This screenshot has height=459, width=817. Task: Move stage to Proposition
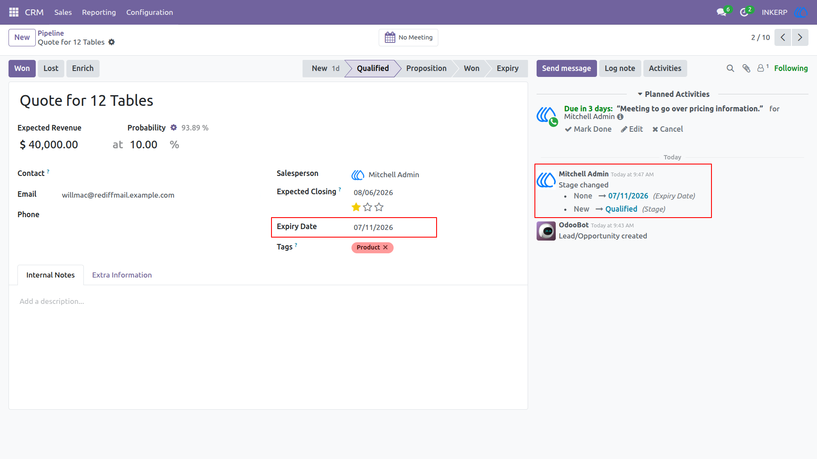click(426, 68)
